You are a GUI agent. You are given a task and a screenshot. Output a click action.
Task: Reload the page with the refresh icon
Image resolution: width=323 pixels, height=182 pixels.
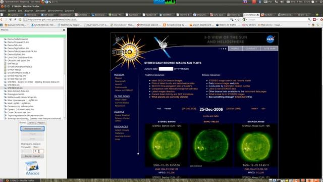click(x=239, y=20)
